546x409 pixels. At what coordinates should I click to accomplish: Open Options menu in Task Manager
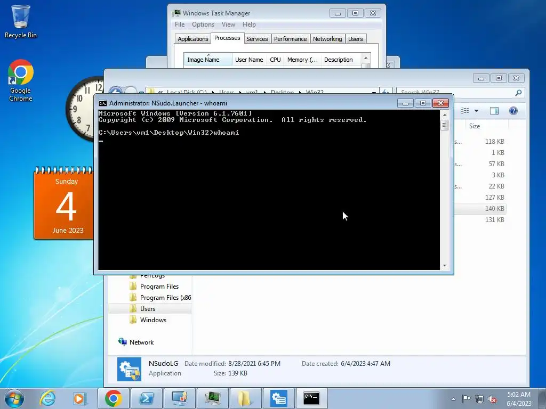[x=203, y=24]
